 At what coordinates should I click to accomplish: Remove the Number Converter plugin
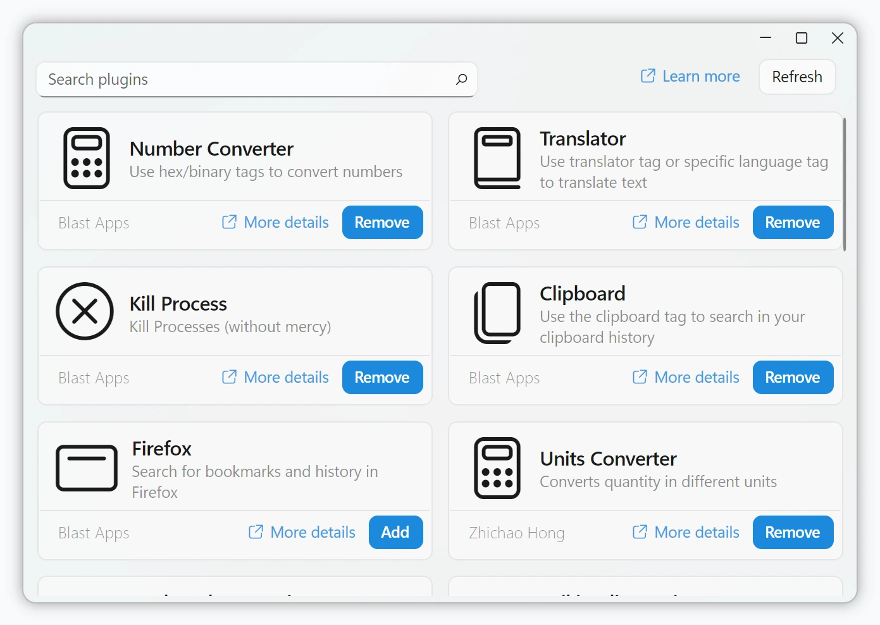[382, 222]
